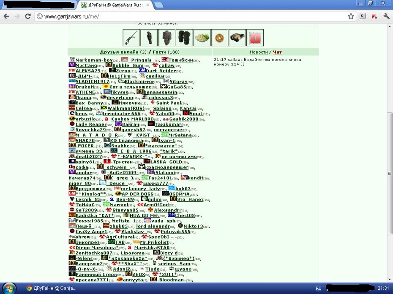393x294 pixels.
Task: Select the salad food item icon
Action: click(x=202, y=38)
